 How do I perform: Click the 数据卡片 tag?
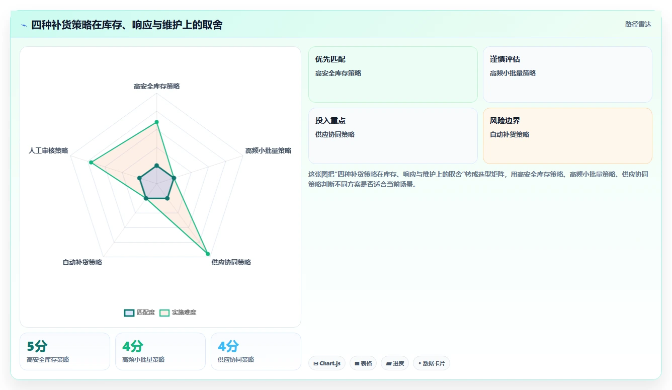432,363
